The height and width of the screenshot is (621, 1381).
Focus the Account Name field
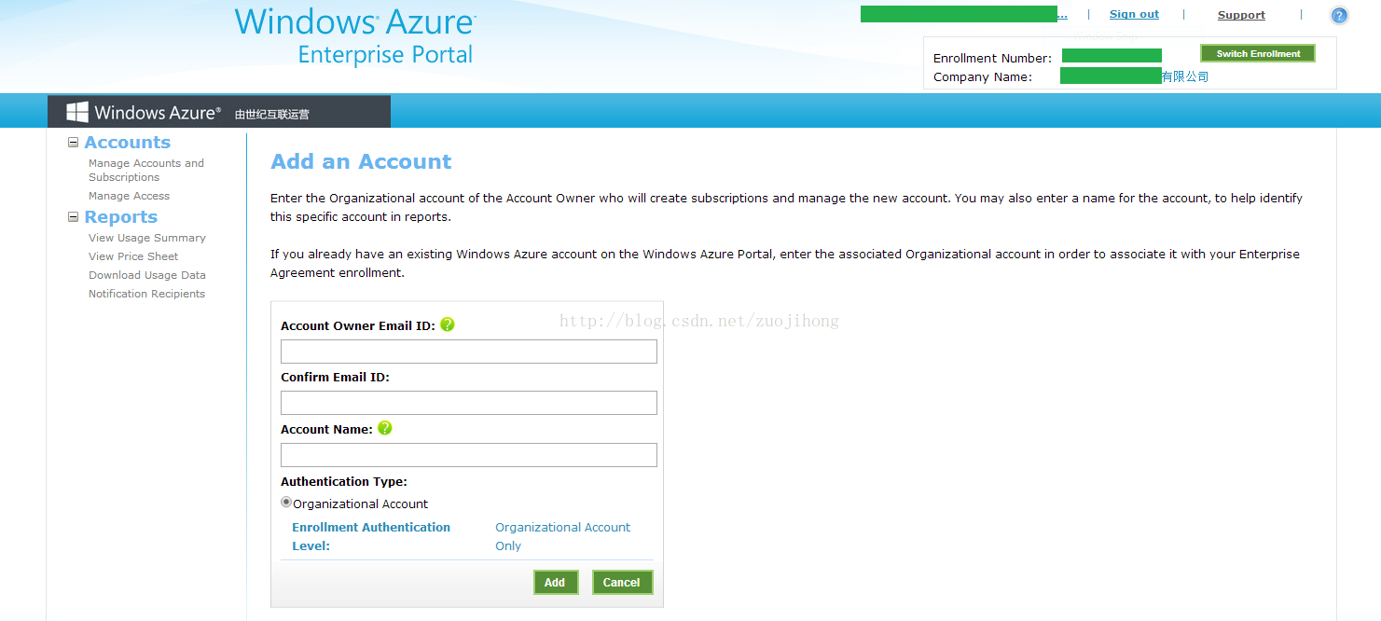469,455
